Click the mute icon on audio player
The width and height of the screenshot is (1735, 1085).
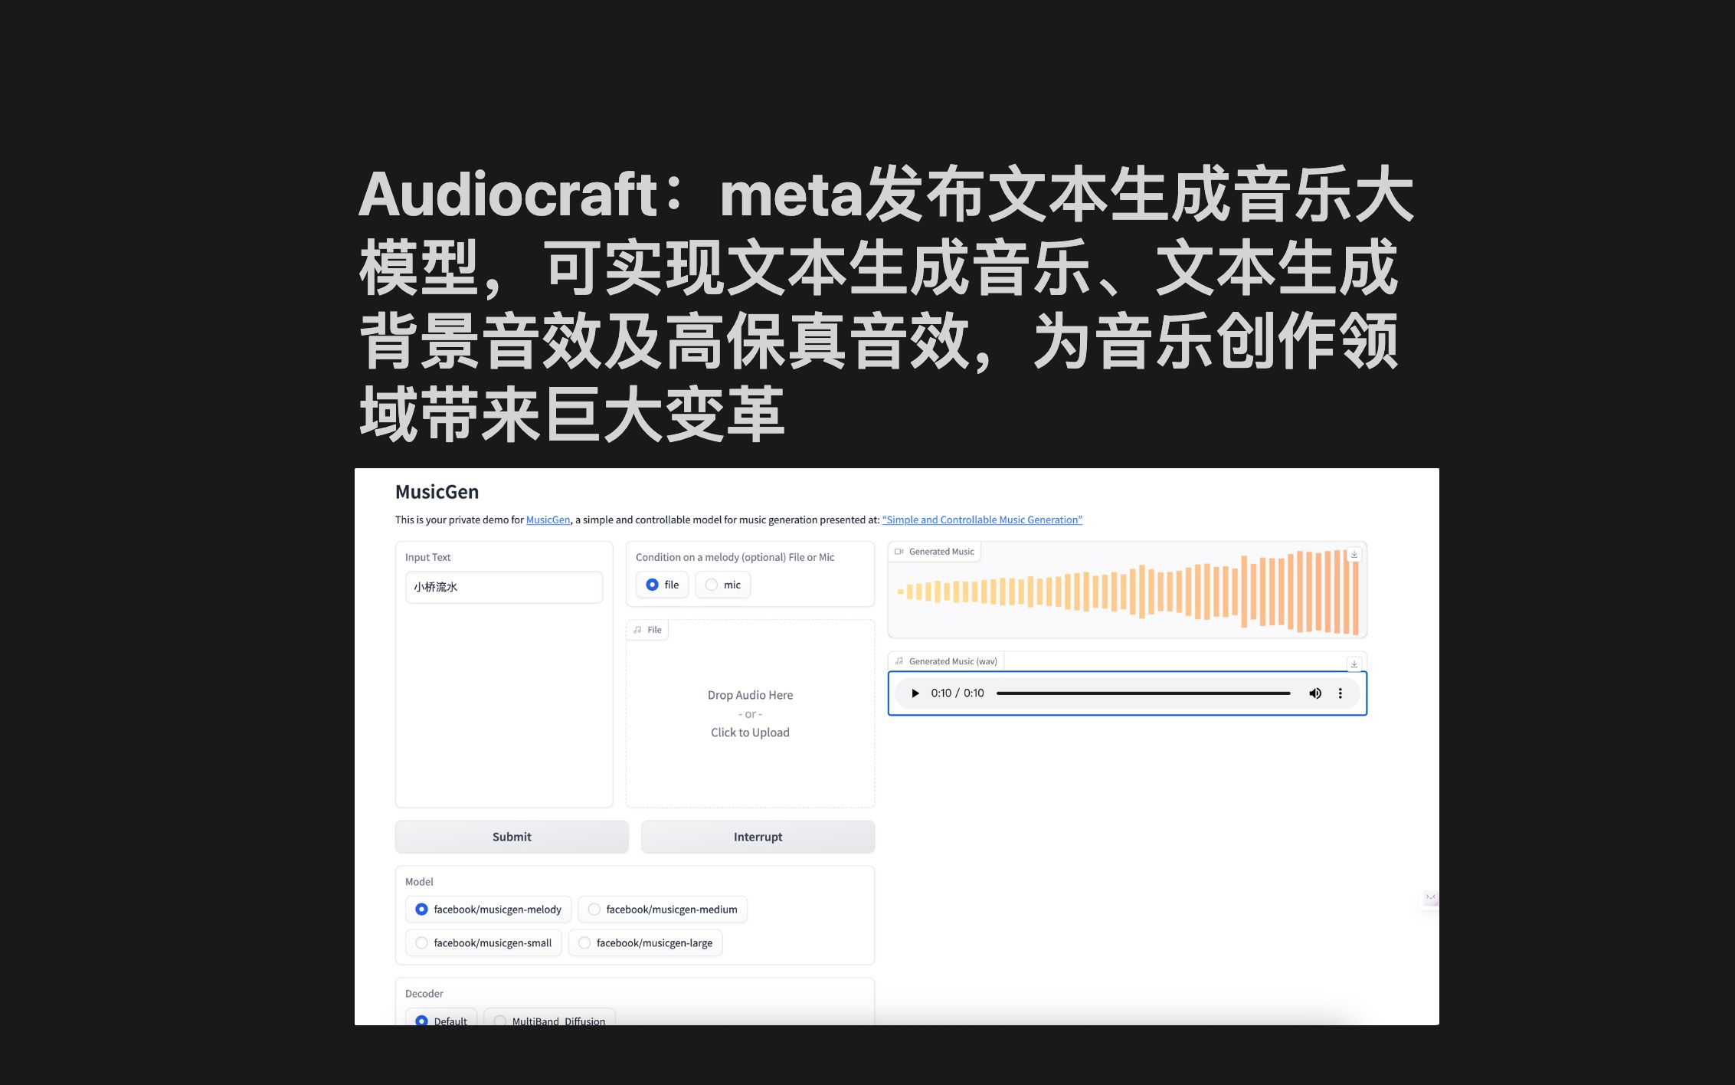(1315, 693)
